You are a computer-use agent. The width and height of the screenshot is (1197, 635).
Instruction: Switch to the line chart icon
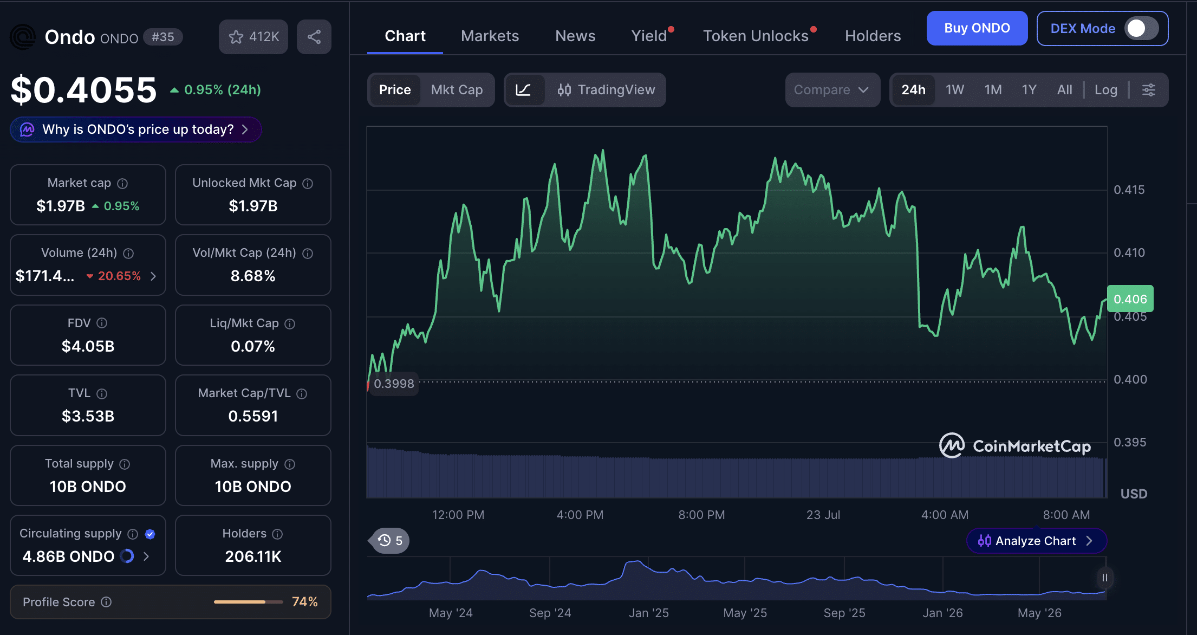pyautogui.click(x=523, y=90)
